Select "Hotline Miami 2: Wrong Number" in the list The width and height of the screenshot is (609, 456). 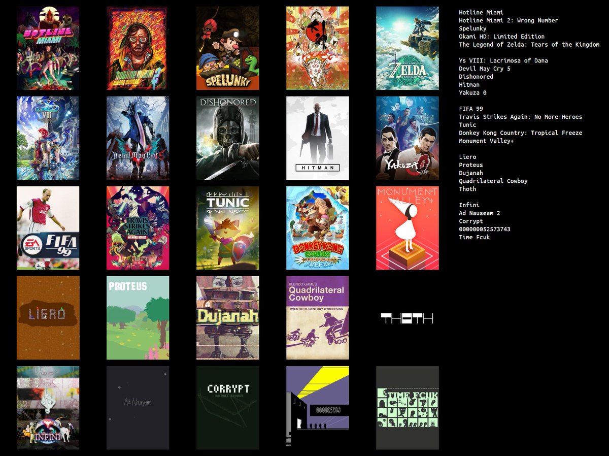pyautogui.click(x=509, y=20)
